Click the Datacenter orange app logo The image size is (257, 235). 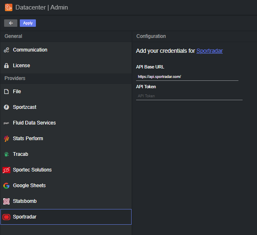pos(9,7)
